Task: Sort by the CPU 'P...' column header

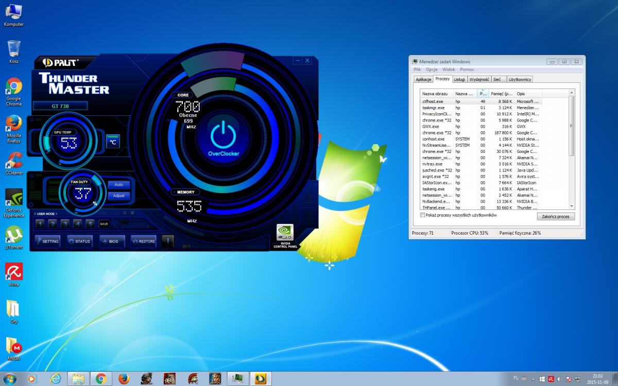Action: 483,94
